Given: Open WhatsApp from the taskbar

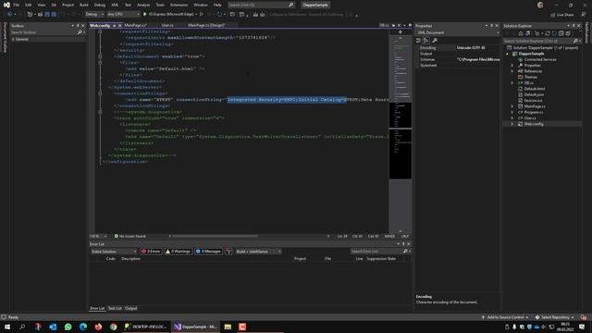Looking at the screenshot, I should pos(68,327).
